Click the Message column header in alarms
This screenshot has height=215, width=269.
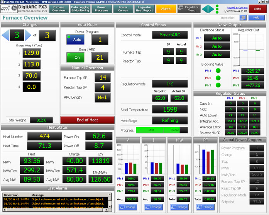[x=69, y=195]
